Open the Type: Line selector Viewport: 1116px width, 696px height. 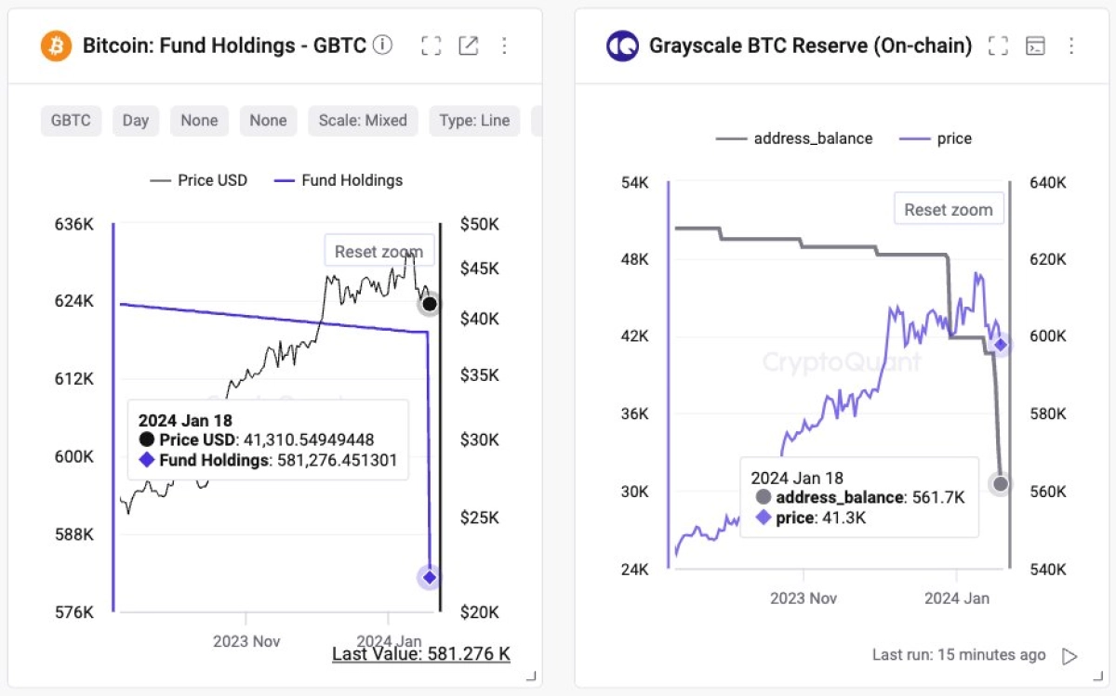pyautogui.click(x=474, y=121)
